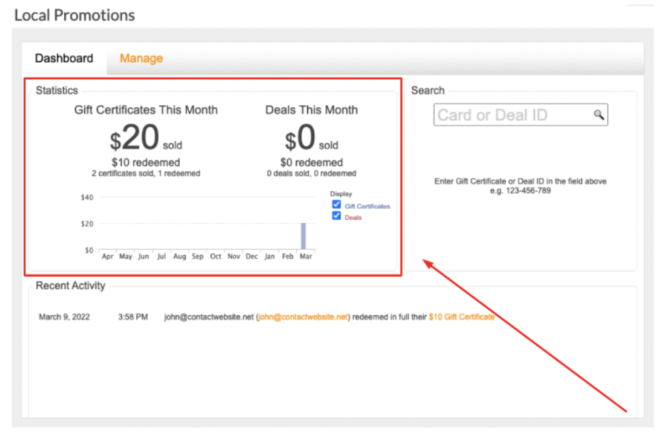
Task: Click the Local Promotions heading
Action: point(74,16)
